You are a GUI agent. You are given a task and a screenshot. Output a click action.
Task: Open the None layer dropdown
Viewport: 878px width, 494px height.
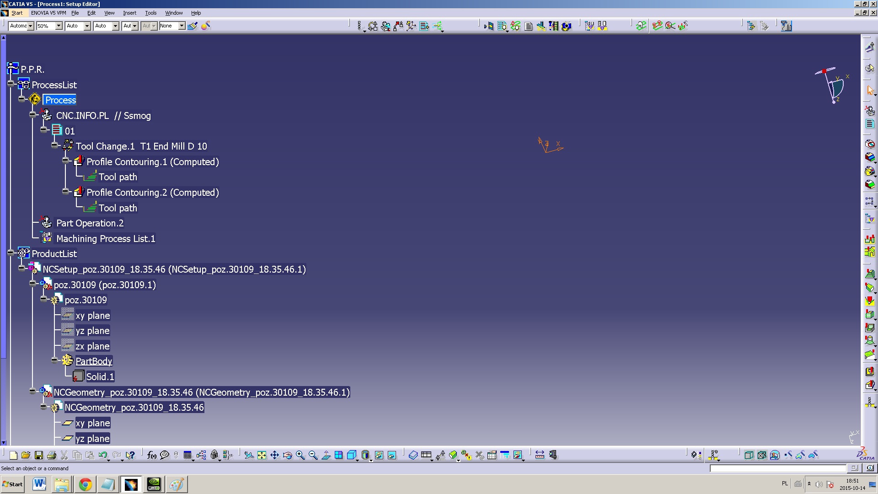click(x=182, y=26)
